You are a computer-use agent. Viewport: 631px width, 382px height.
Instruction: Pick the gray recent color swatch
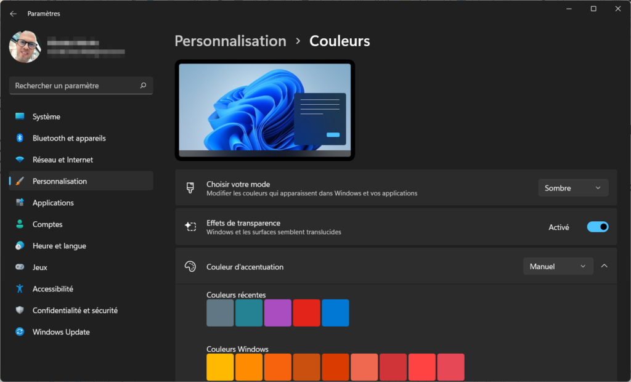220,313
